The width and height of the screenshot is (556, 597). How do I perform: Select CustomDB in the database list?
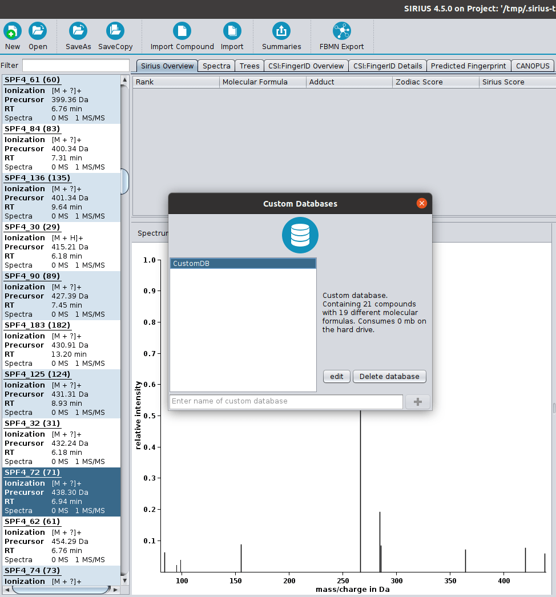tap(243, 264)
